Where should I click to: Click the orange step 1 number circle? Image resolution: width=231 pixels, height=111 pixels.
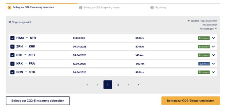click(x=9, y=8)
